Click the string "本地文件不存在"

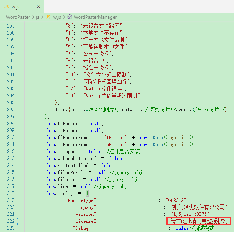click(x=101, y=33)
